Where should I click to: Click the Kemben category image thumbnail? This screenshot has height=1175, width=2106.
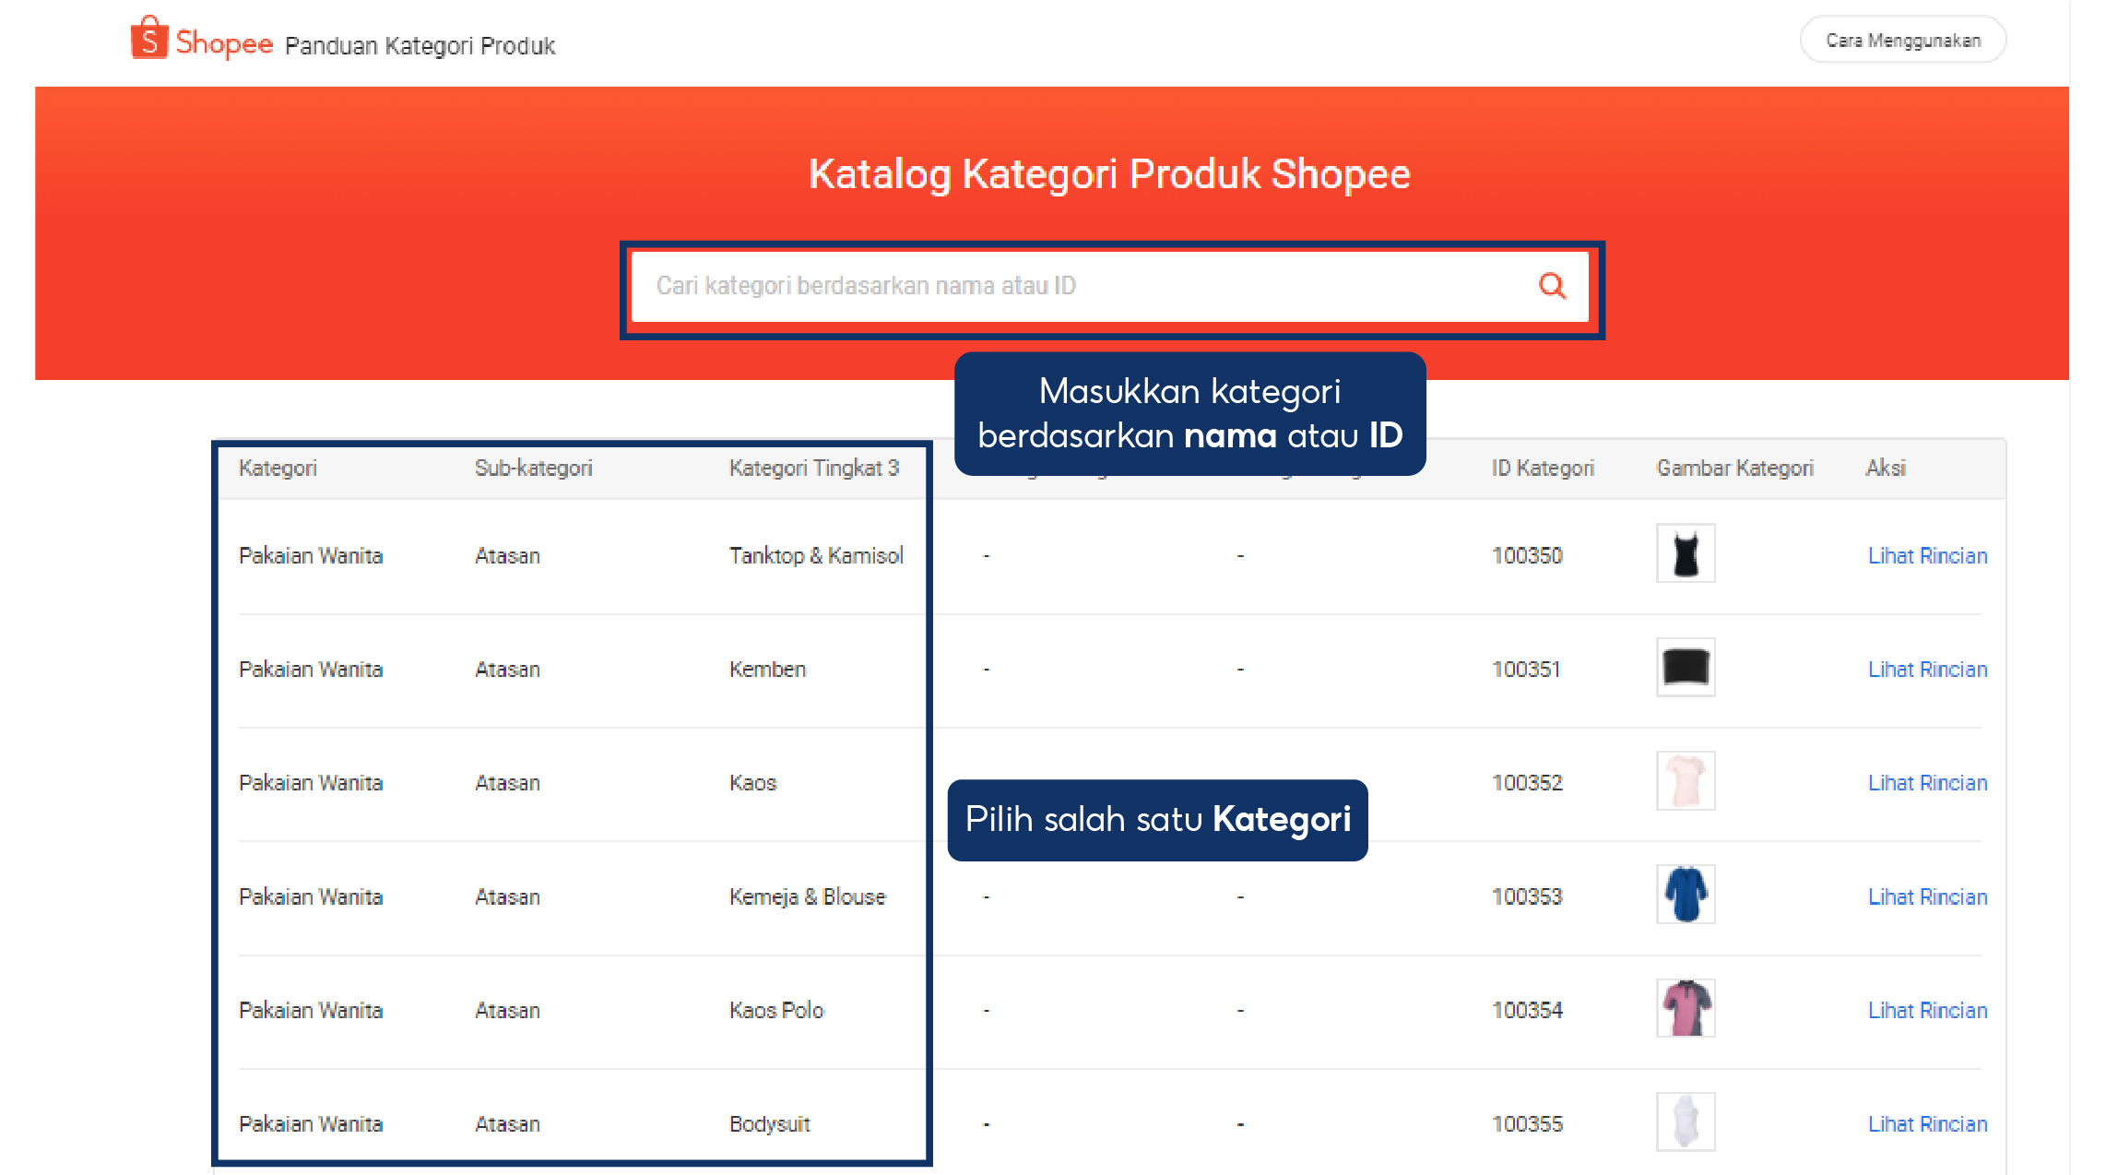[1685, 668]
